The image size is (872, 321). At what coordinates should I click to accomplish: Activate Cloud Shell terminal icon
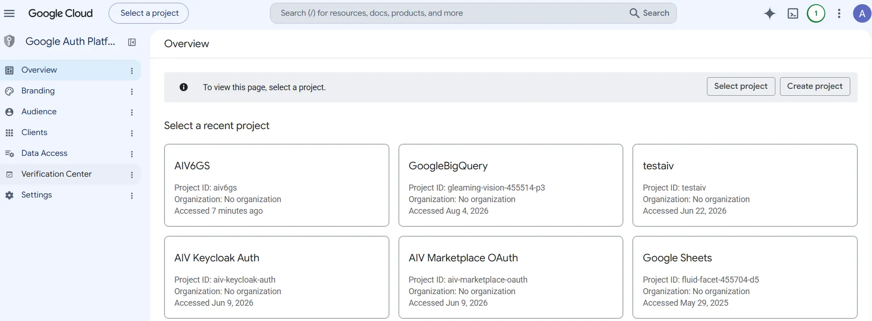(x=793, y=13)
